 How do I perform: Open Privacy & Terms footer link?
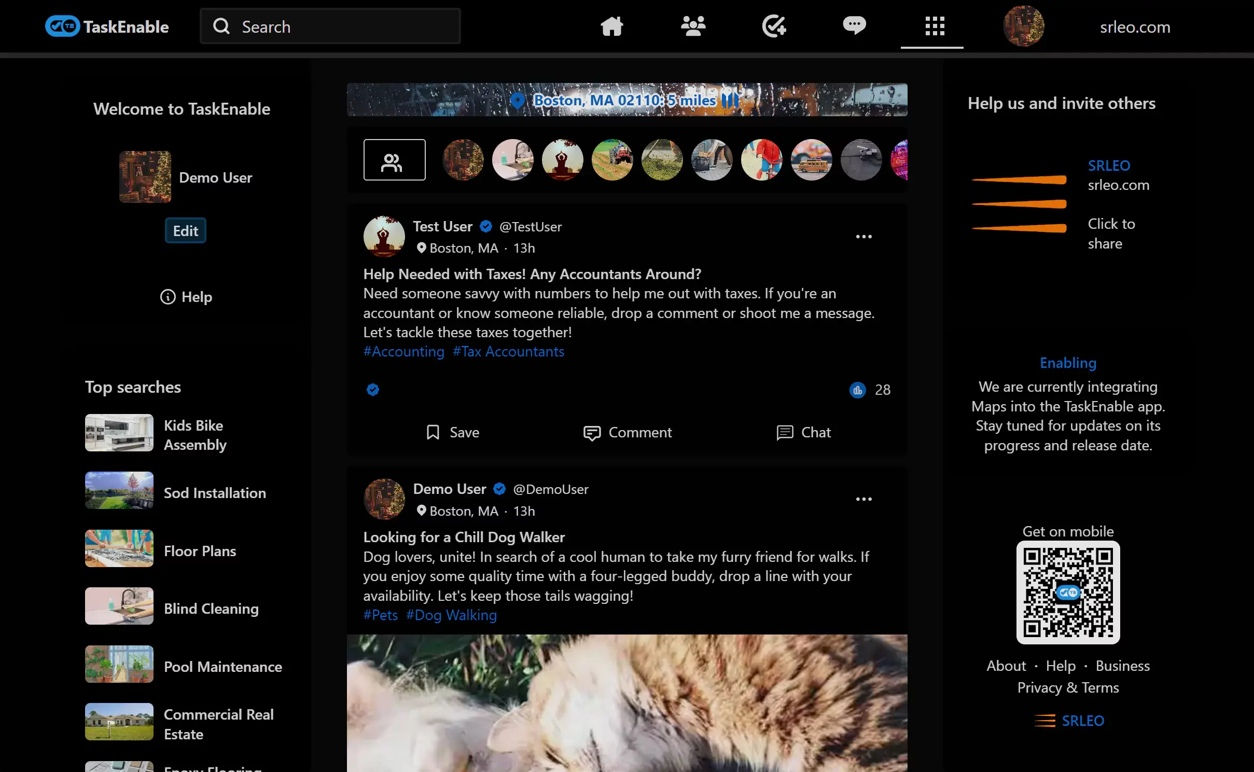coord(1067,688)
